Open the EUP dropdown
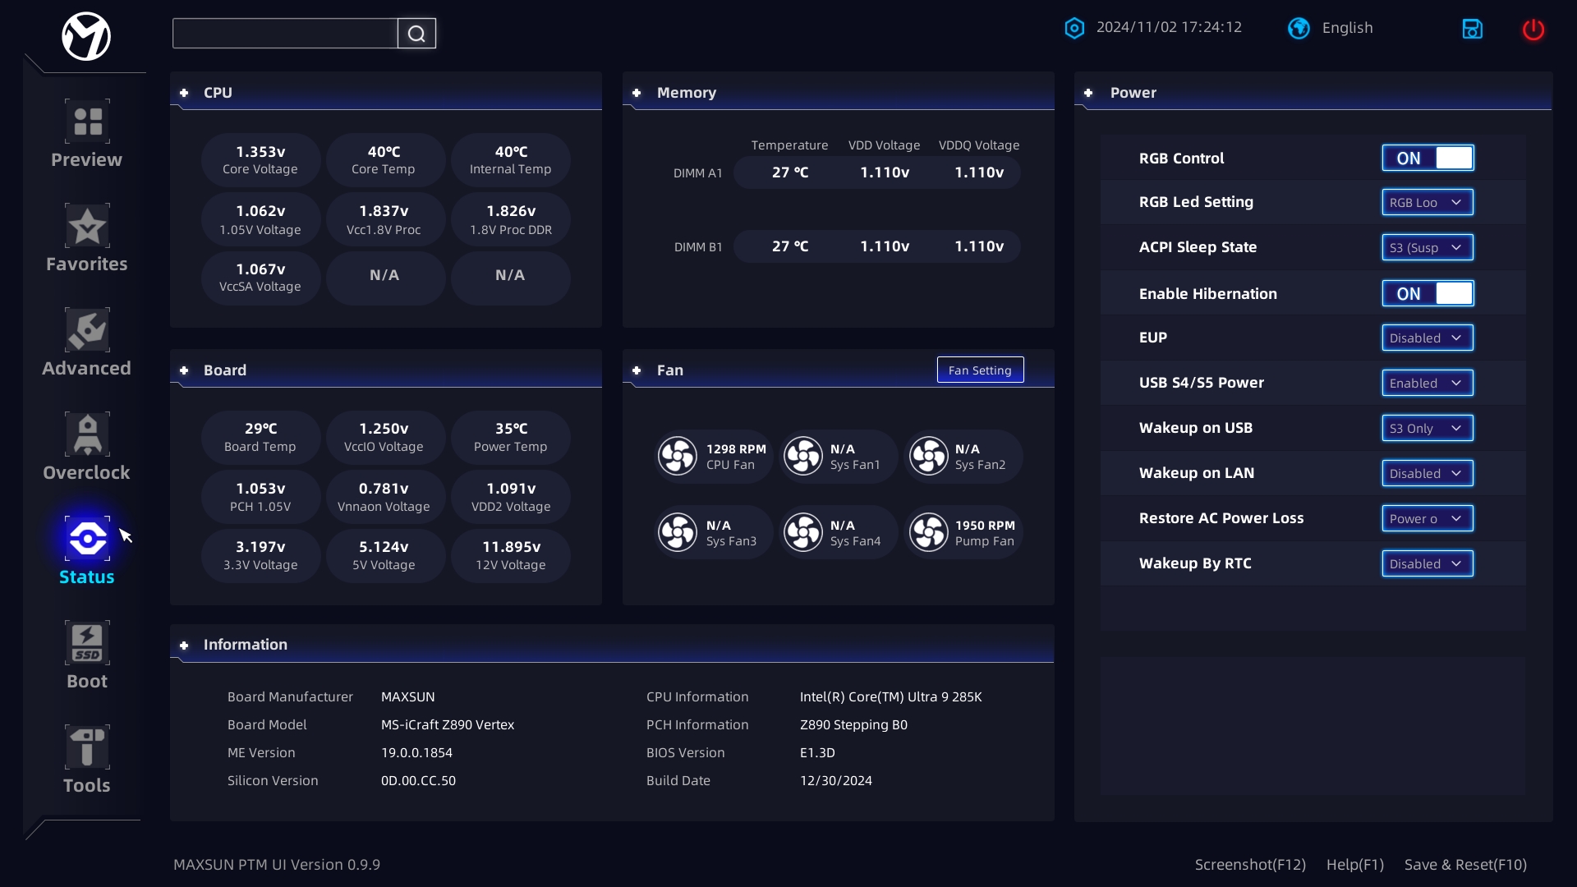Screen dimensions: 1577x887 tap(1428, 338)
